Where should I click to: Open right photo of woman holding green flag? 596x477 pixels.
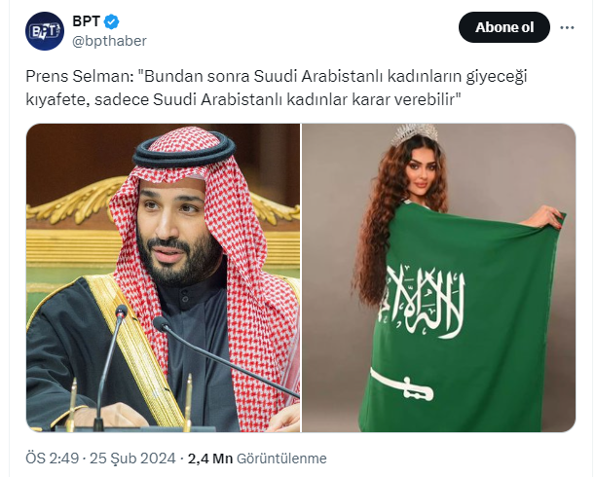438,277
